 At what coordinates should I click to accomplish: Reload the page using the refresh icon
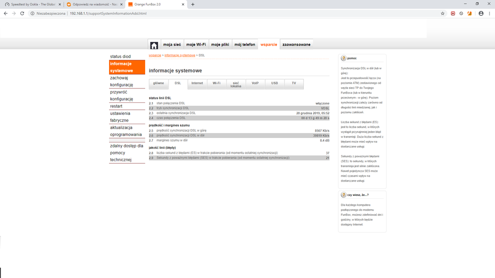(22, 13)
